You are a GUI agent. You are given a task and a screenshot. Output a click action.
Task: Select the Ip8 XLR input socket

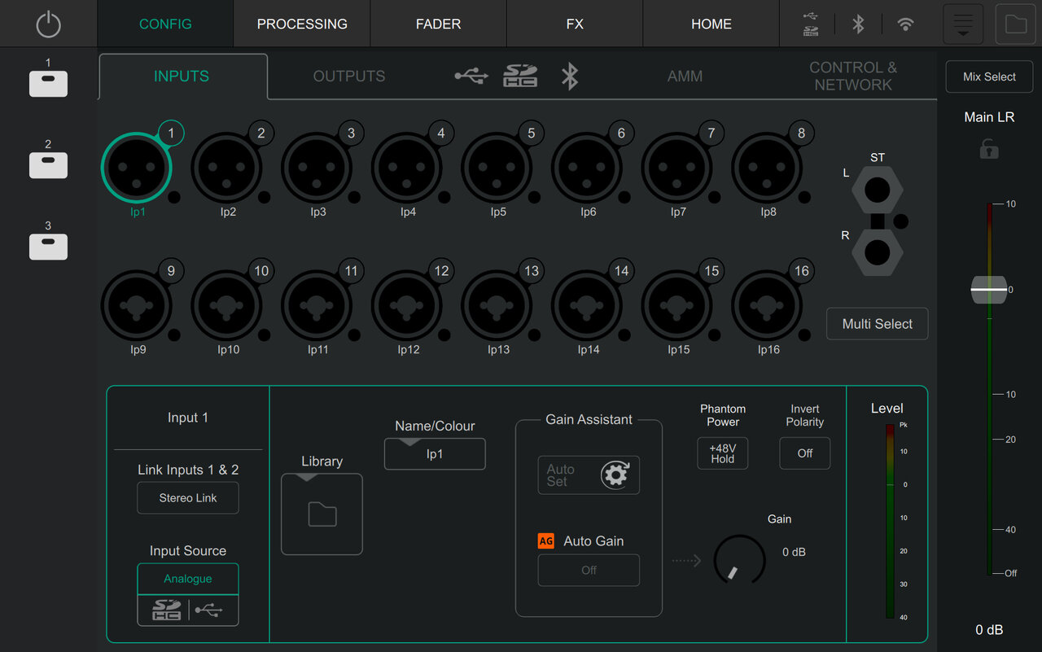[767, 168]
